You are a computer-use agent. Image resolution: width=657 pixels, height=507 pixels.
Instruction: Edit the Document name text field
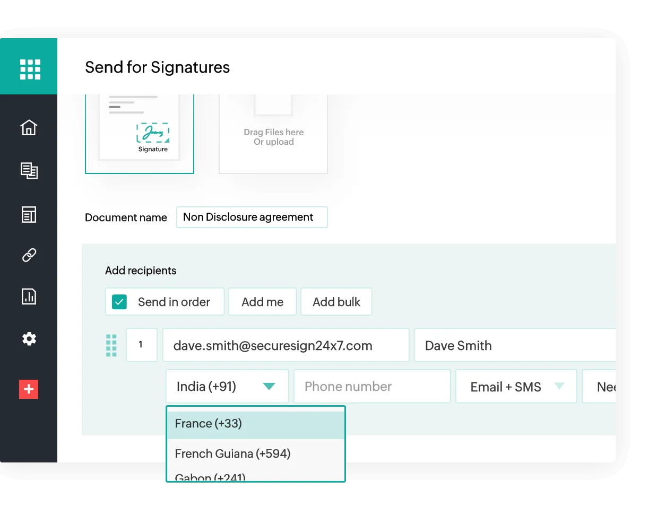coord(252,217)
